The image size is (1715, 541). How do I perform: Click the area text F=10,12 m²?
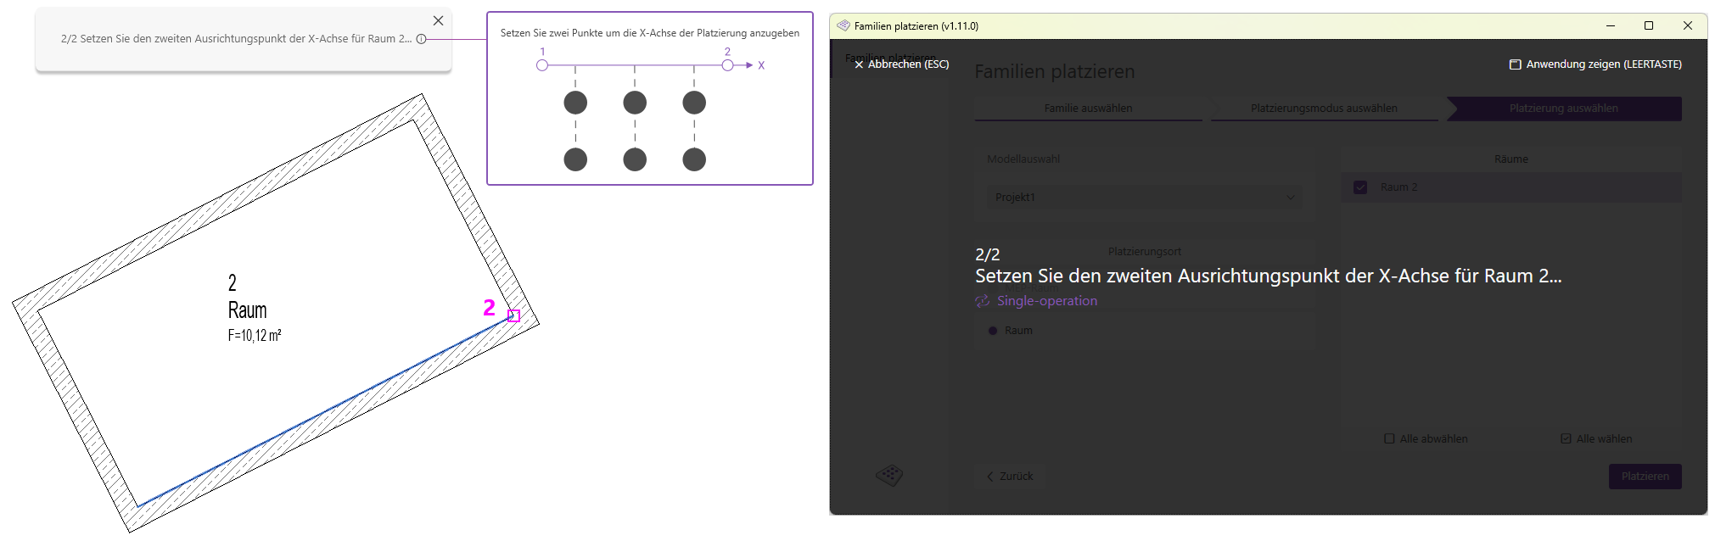(255, 336)
